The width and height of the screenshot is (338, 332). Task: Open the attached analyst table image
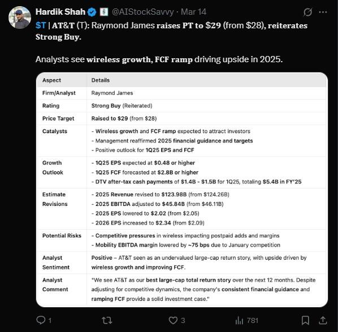click(182, 189)
